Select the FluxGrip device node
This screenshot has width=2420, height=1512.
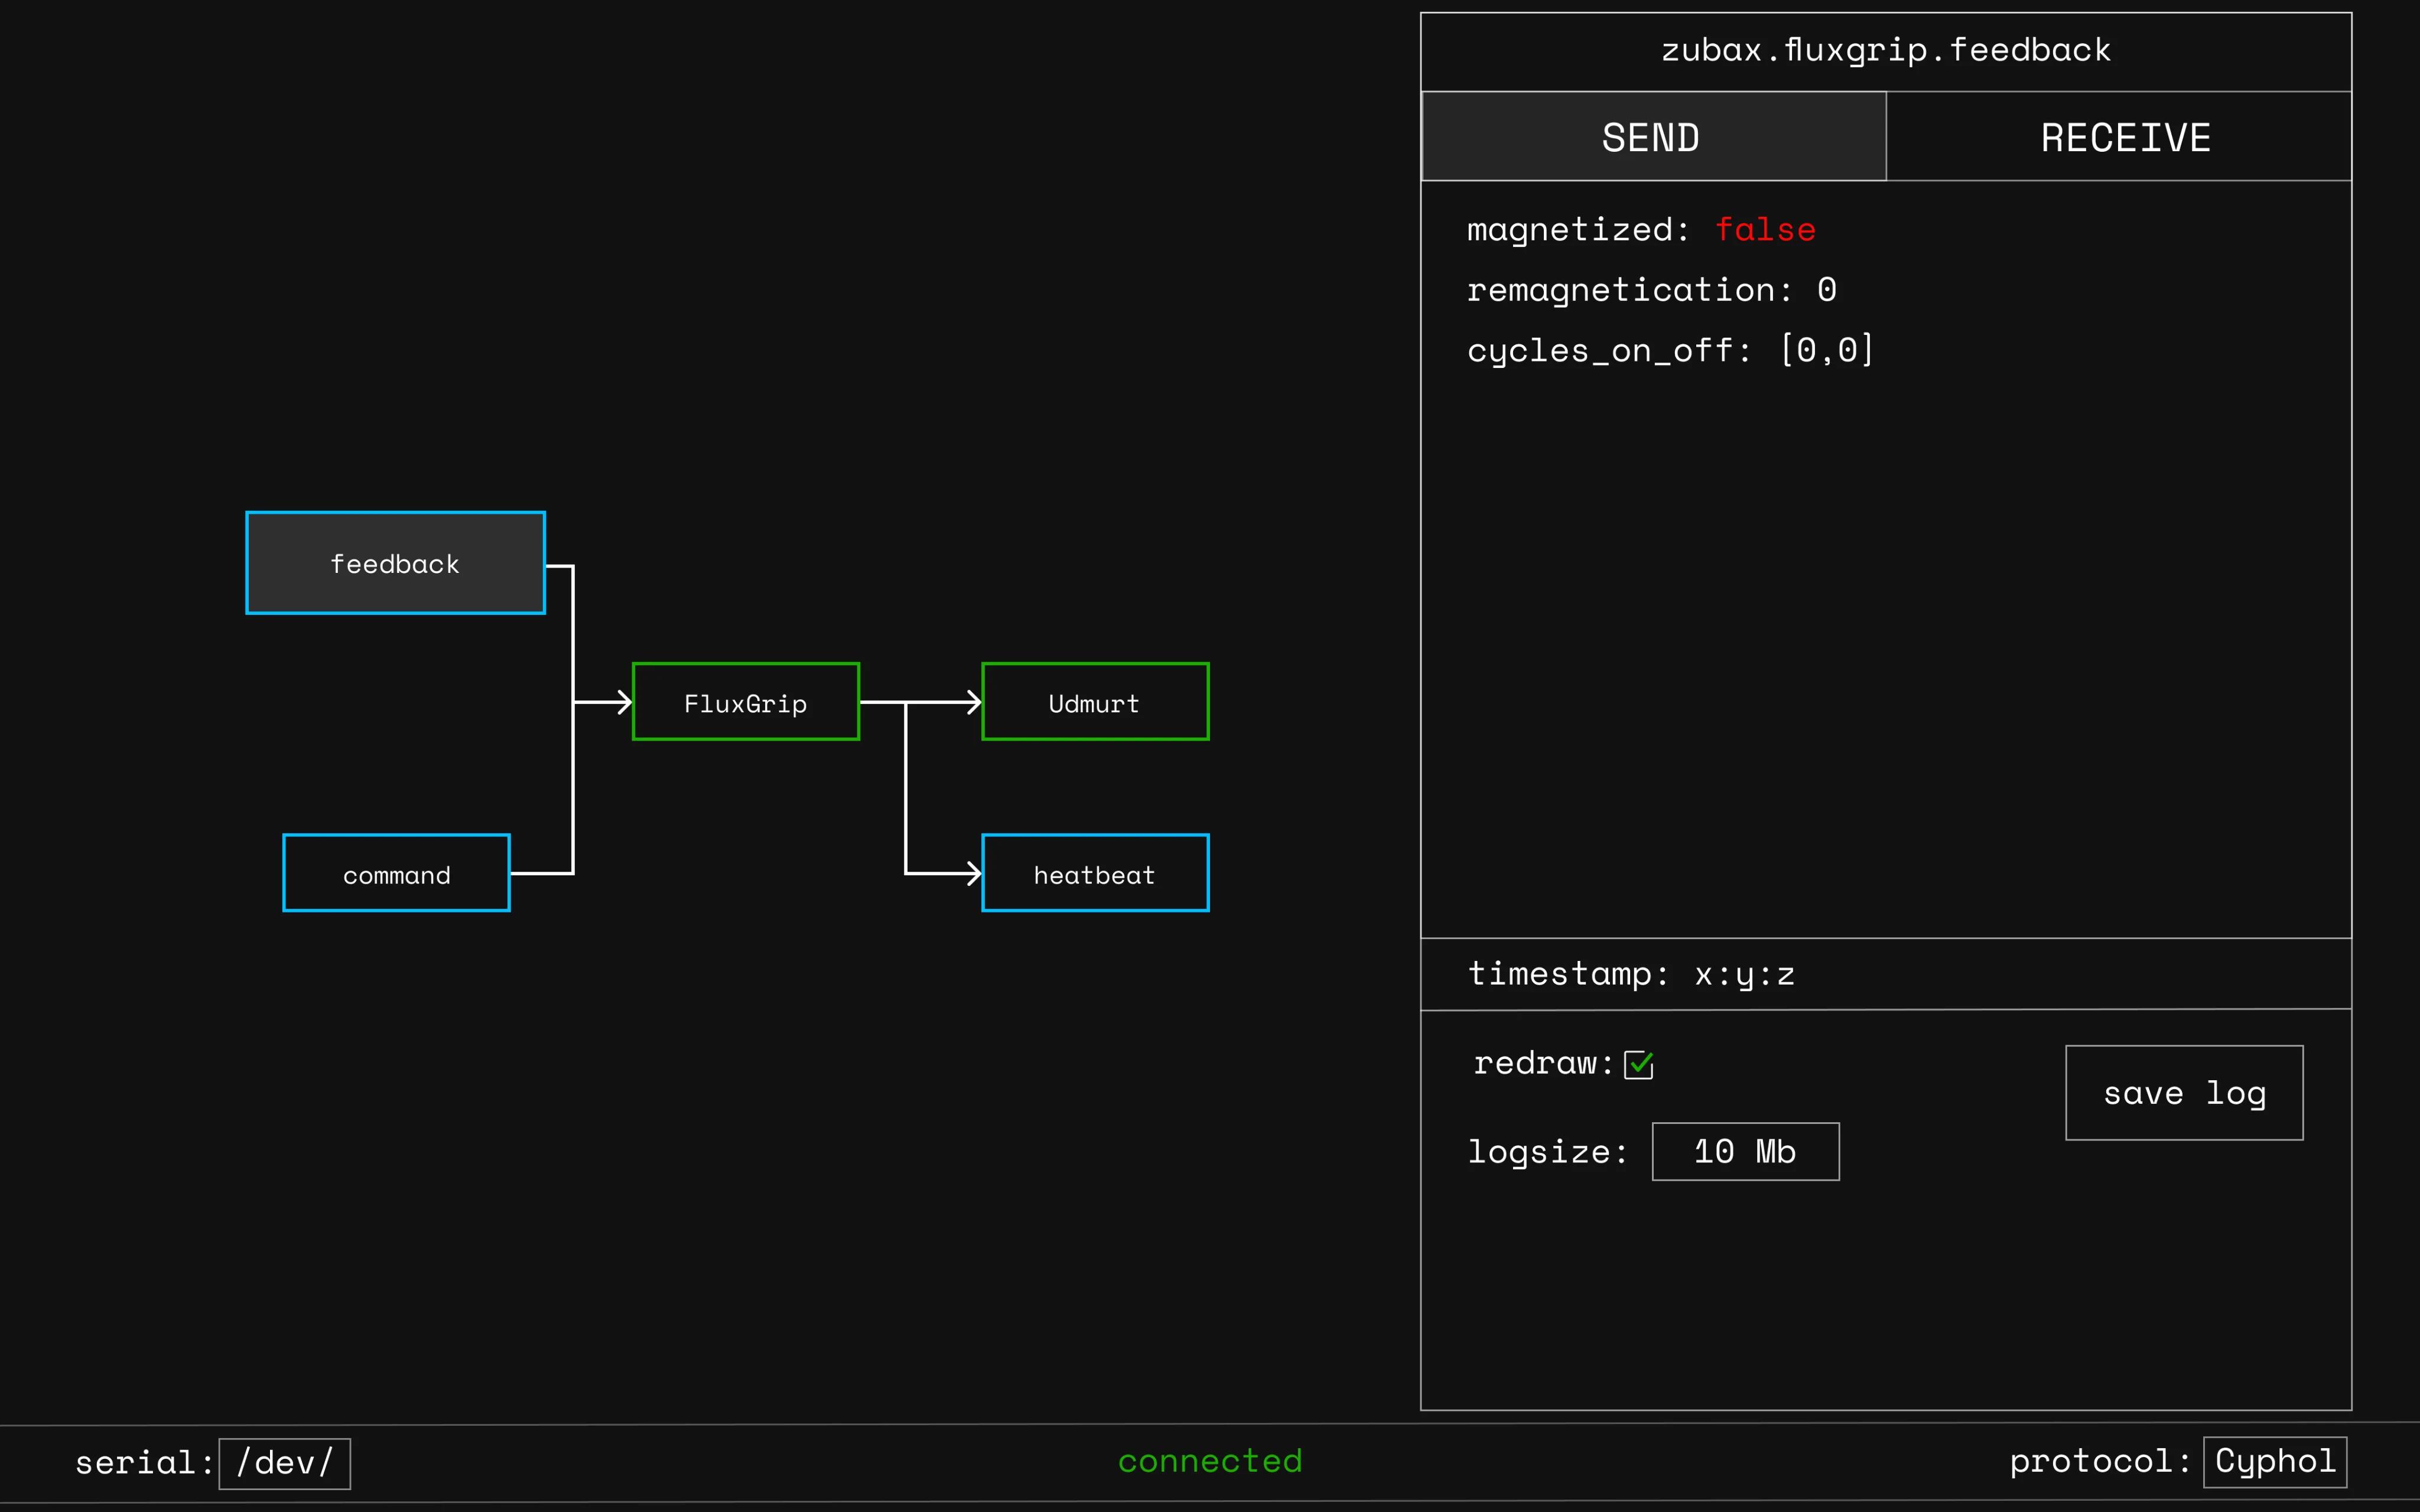pyautogui.click(x=745, y=702)
